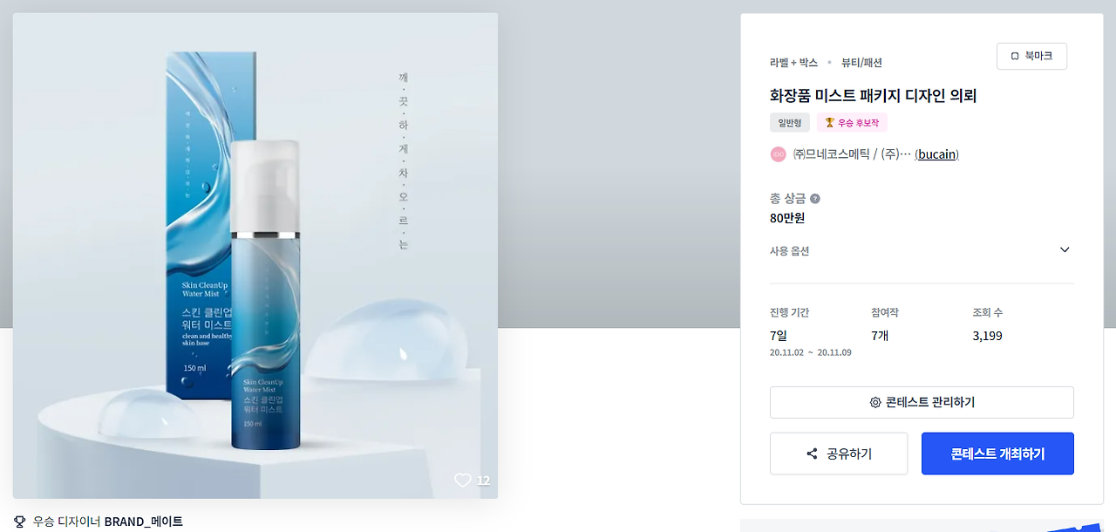
Task: Click the 사용 옵션 label
Action: (x=789, y=250)
